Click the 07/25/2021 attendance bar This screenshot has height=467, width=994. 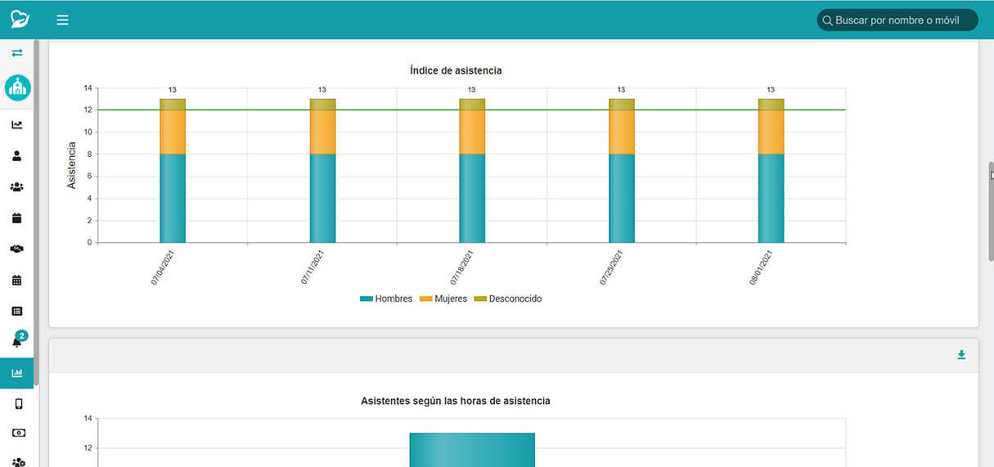coord(622,171)
